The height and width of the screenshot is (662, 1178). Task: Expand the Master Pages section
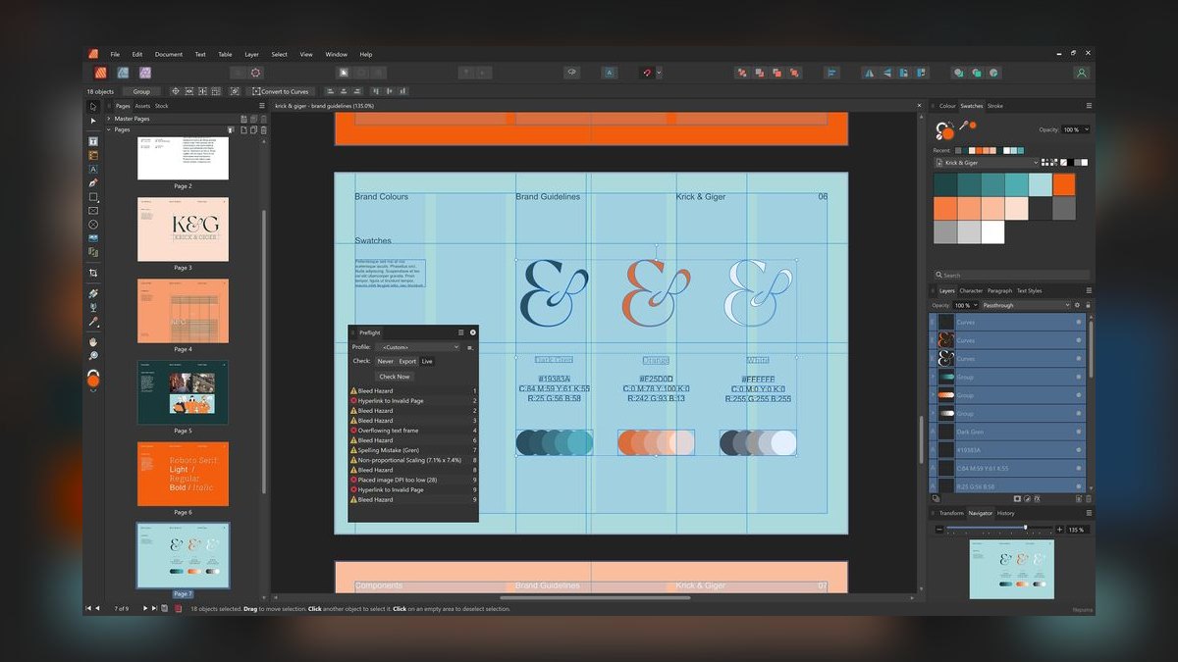pos(109,119)
